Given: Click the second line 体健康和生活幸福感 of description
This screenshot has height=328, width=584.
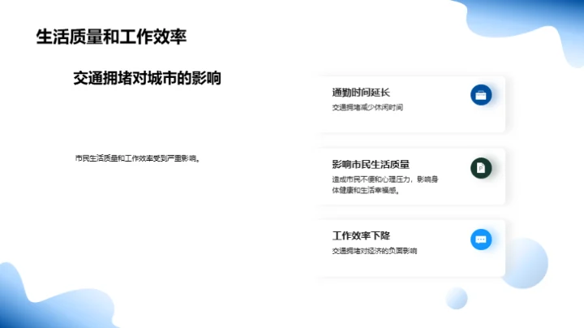Looking at the screenshot, I should [x=365, y=191].
